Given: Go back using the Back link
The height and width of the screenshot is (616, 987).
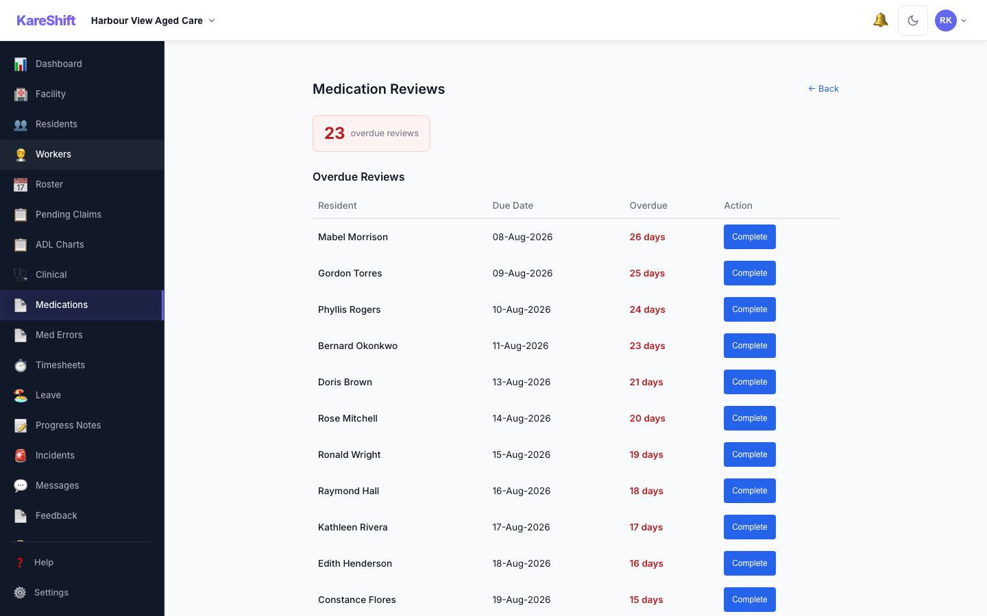Looking at the screenshot, I should point(823,89).
